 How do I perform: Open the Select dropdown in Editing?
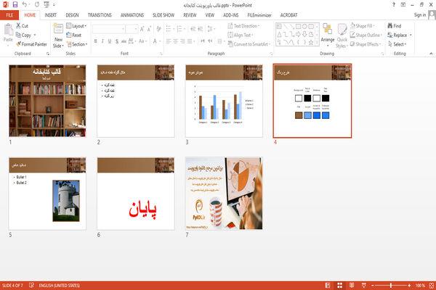397,44
